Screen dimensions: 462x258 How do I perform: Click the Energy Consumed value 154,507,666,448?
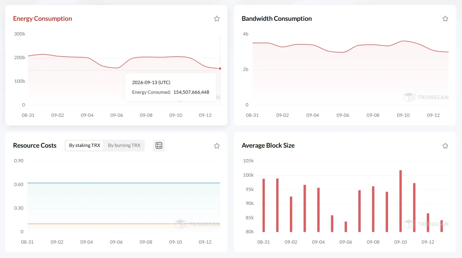click(191, 92)
